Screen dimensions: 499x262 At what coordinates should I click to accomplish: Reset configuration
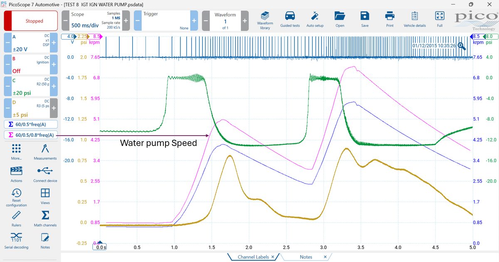17,198
